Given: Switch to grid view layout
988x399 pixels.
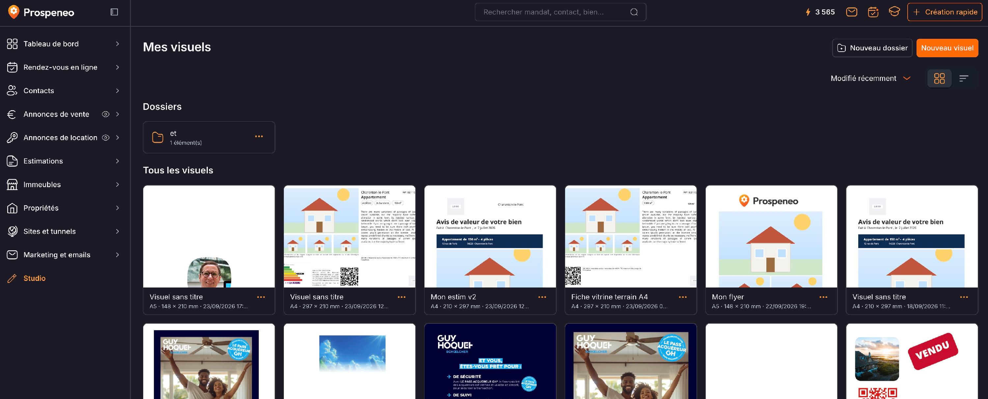Looking at the screenshot, I should [x=939, y=79].
